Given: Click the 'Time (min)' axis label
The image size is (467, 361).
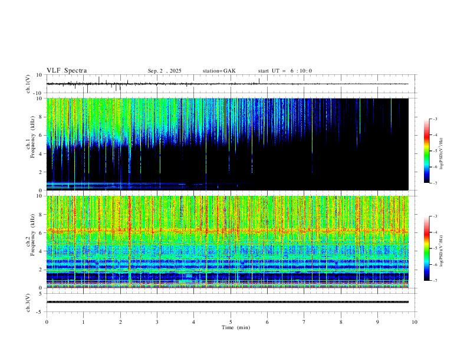Looking at the screenshot, I should coord(236,327).
